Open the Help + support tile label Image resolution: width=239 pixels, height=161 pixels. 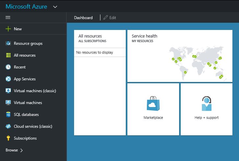coord(206,118)
